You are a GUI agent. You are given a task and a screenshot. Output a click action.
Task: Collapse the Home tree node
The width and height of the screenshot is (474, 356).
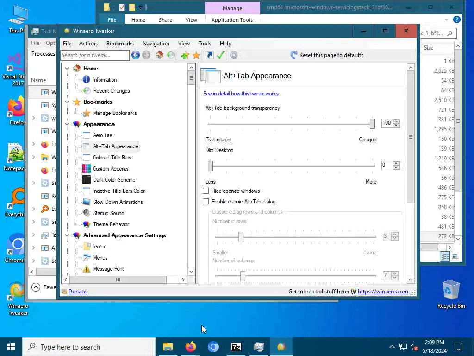click(67, 69)
